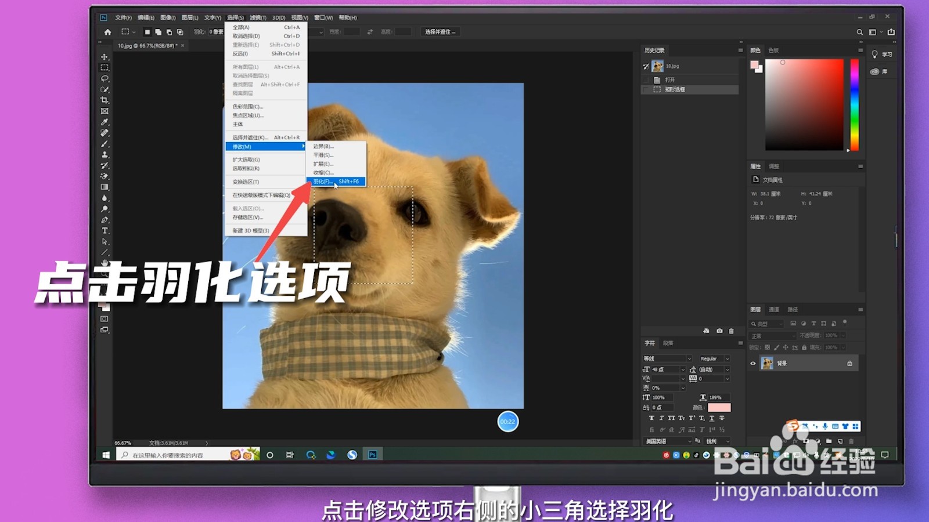Screen dimensions: 929x522
Task: Click Subtract from selection mode icon
Action: (x=169, y=32)
